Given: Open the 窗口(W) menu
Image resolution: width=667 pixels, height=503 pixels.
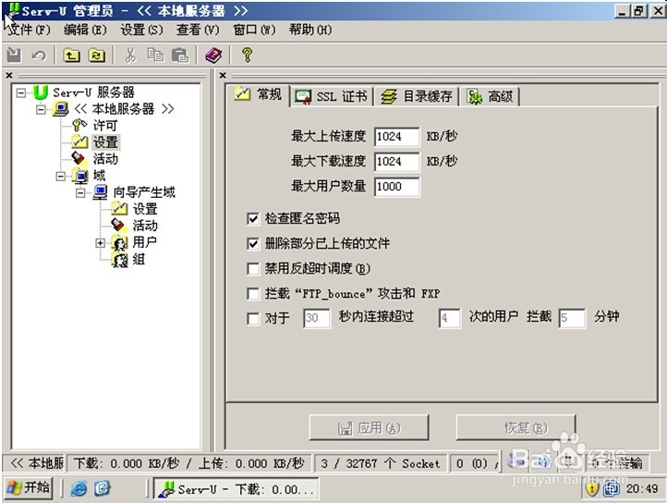Looking at the screenshot, I should tap(254, 30).
